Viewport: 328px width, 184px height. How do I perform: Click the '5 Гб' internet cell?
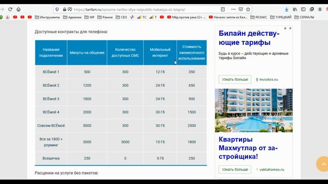[x=160, y=158]
